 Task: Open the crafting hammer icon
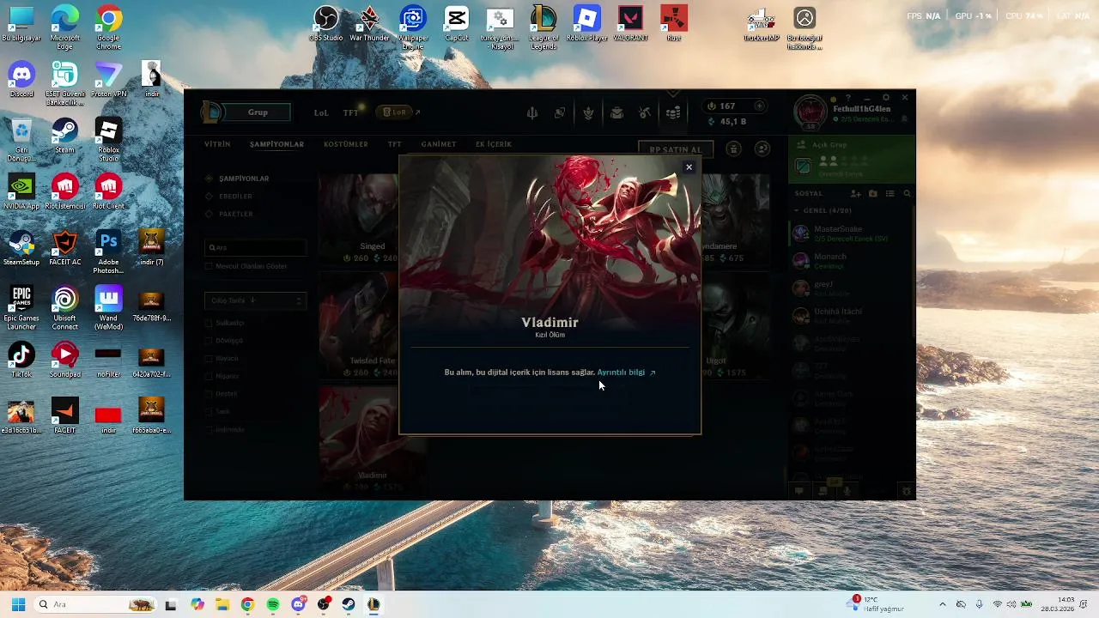tap(645, 112)
